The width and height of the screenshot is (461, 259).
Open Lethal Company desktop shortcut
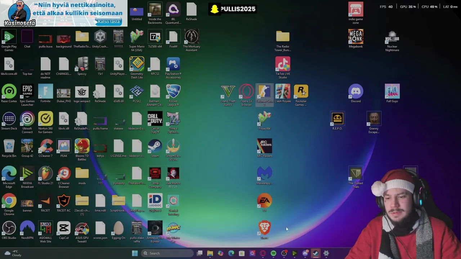(155, 177)
